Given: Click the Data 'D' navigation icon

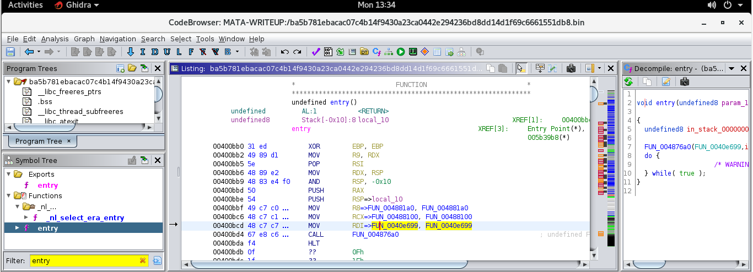Looking at the screenshot, I should tap(154, 52).
